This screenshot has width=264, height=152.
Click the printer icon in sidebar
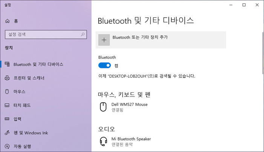pos(7,78)
